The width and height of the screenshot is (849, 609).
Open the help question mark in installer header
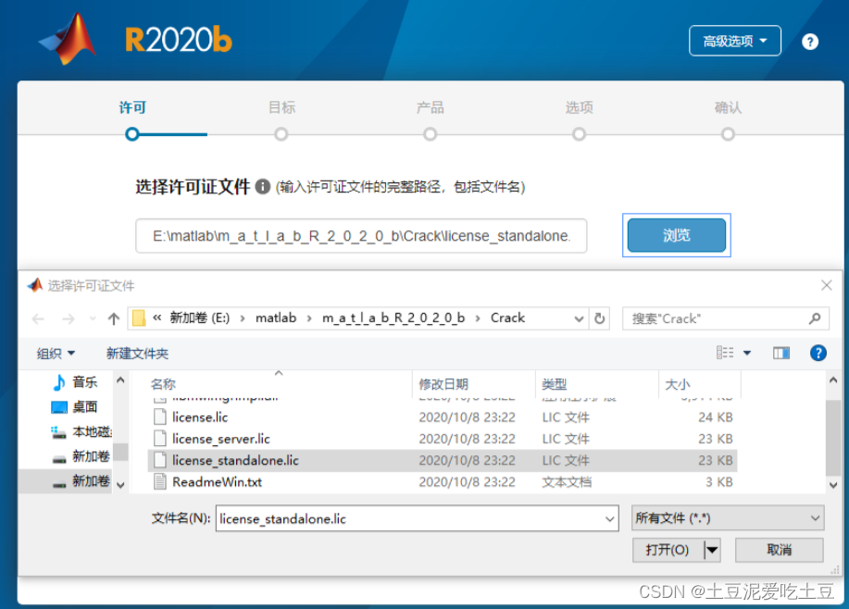[810, 42]
